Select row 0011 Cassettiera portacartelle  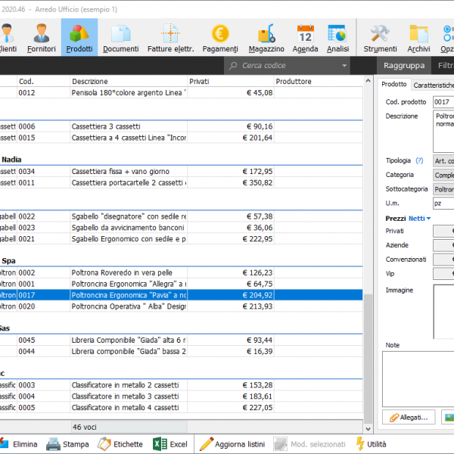[182, 182]
